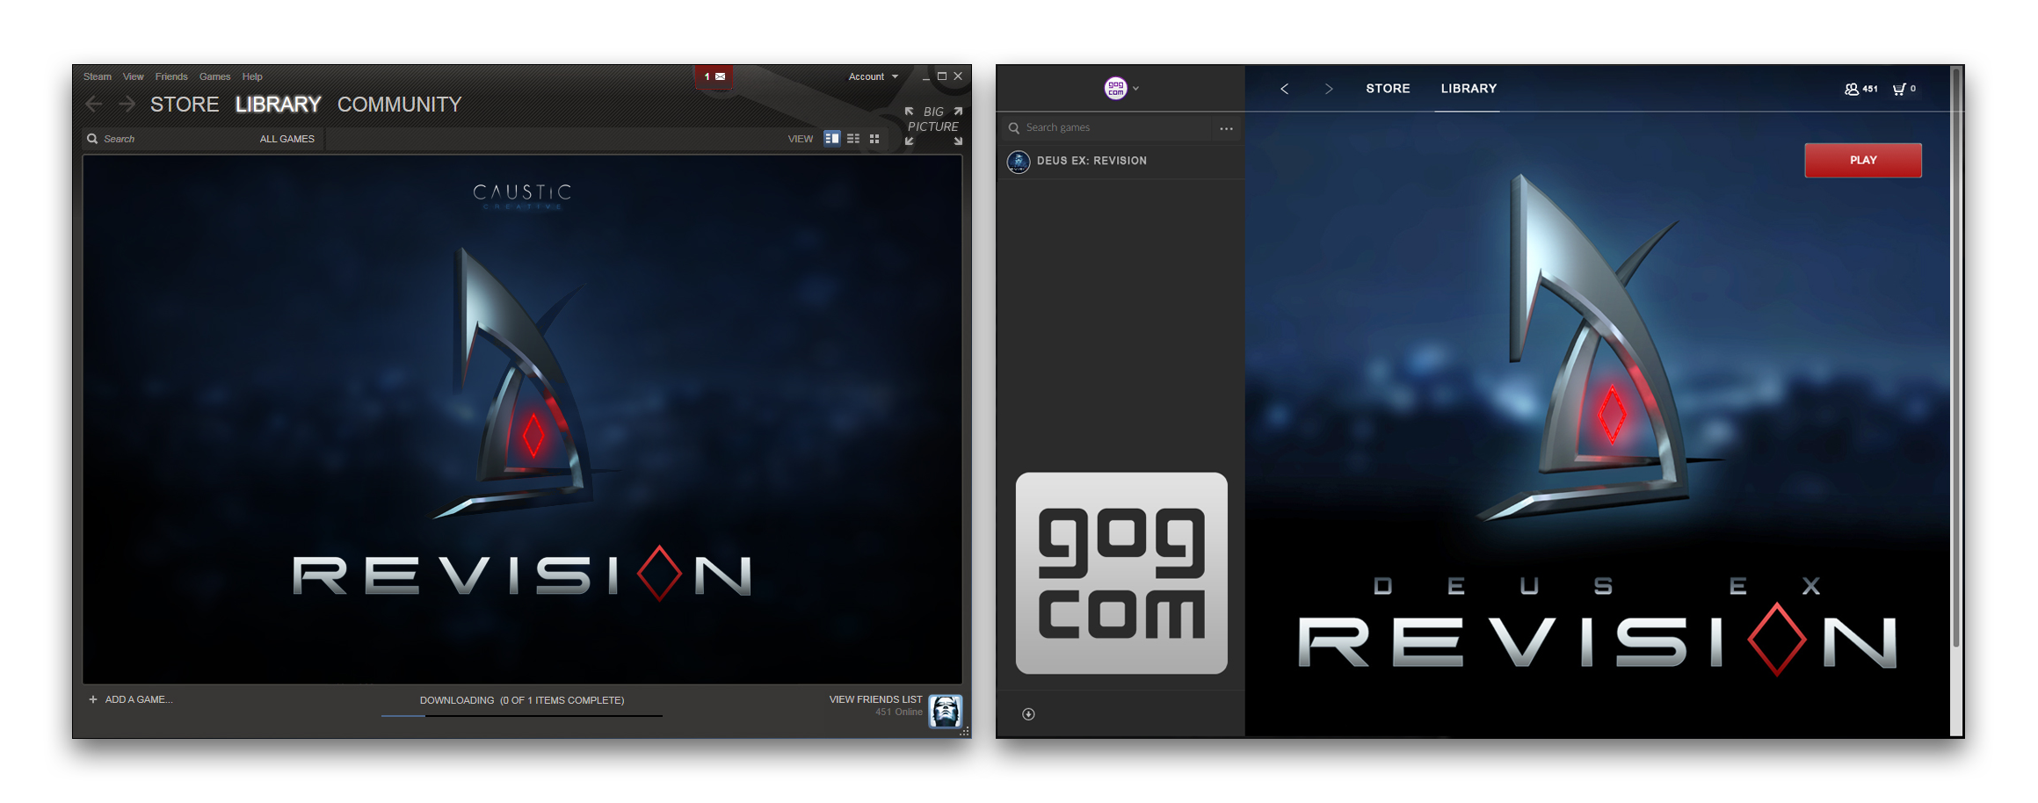
Task: Switch Steam library to detail view
Action: 831,139
